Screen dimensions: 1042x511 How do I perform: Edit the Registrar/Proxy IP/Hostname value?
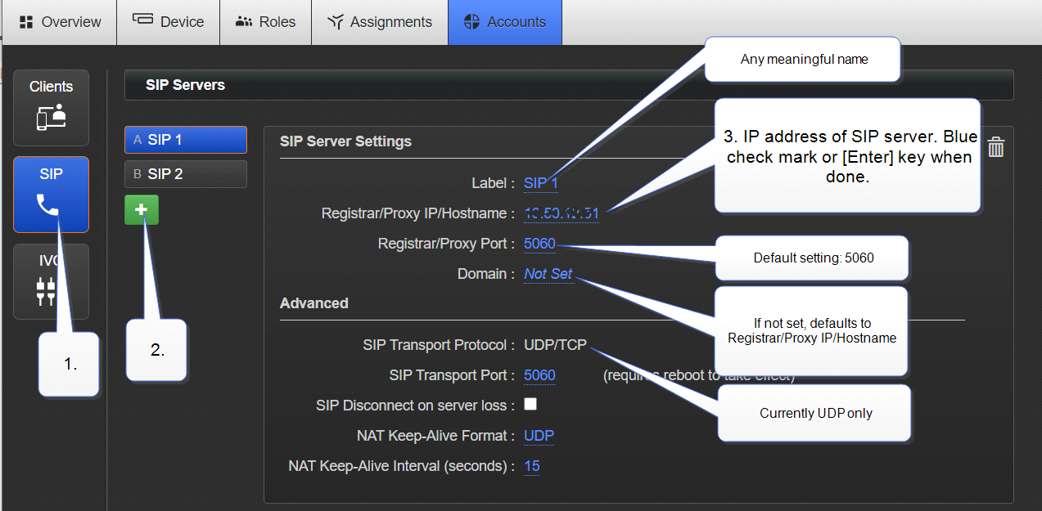pyautogui.click(x=561, y=213)
